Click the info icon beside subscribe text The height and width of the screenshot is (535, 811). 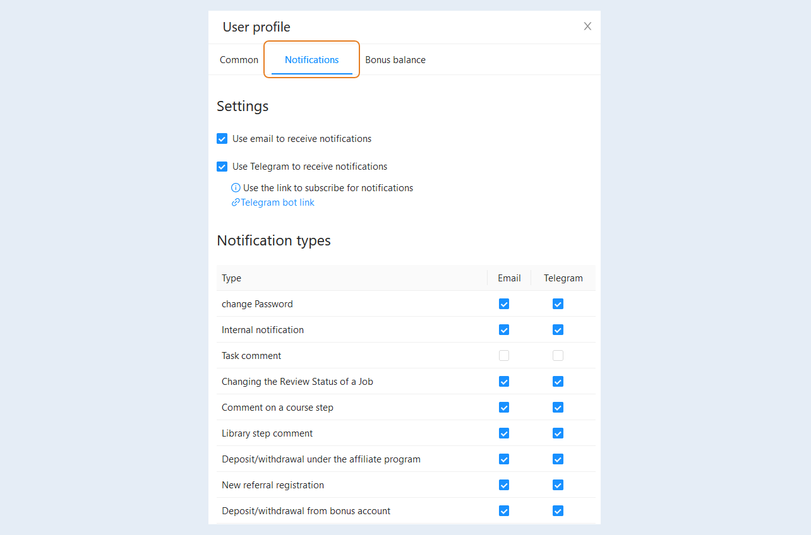(x=236, y=188)
